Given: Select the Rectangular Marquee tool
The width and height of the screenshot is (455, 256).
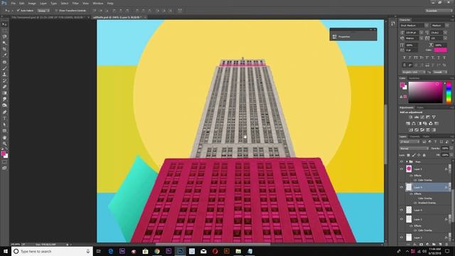Looking at the screenshot, I should click(x=4, y=31).
